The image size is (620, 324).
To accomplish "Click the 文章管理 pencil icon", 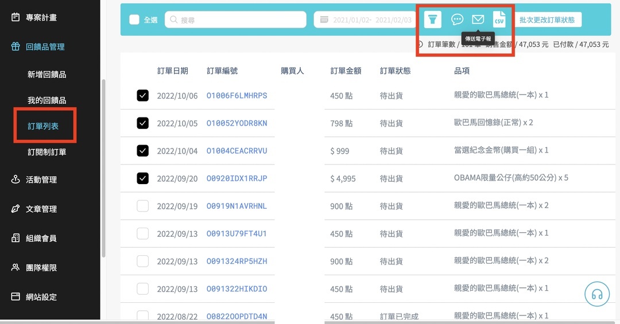I will coord(15,209).
